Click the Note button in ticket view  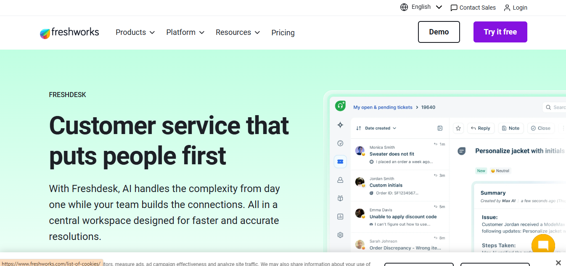click(510, 128)
